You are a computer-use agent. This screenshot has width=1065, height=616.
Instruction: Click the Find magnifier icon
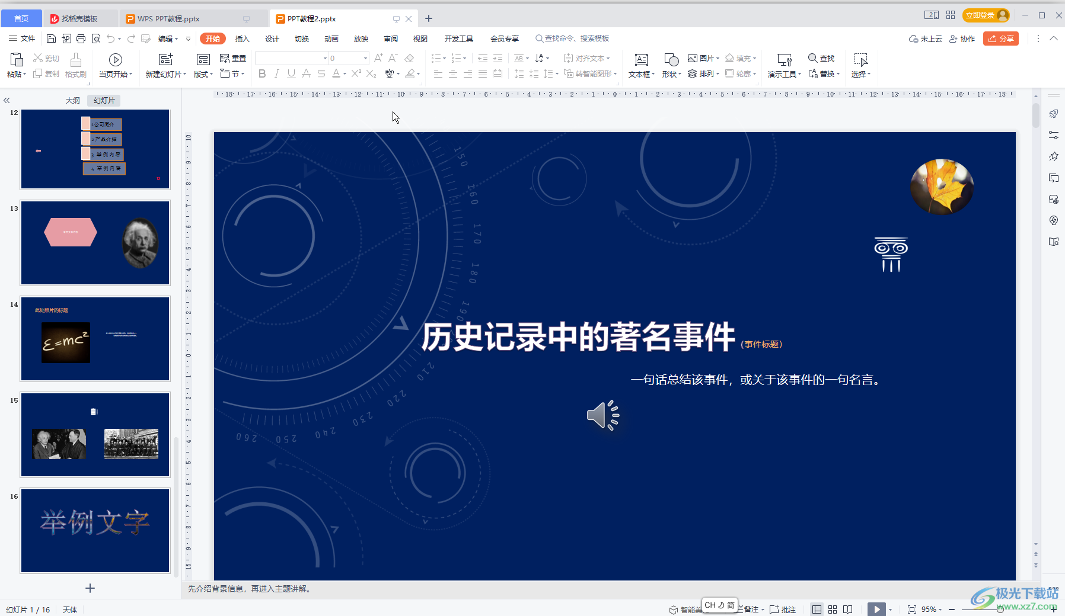pyautogui.click(x=812, y=58)
